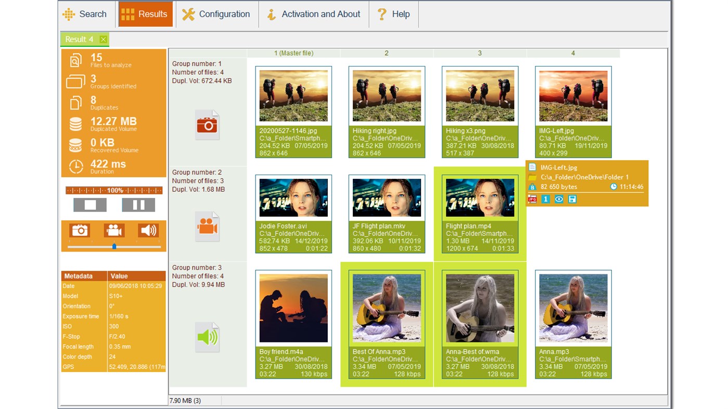The width and height of the screenshot is (728, 409).
Task: Click the JPG file type icon in the tooltip
Action: pos(532,199)
